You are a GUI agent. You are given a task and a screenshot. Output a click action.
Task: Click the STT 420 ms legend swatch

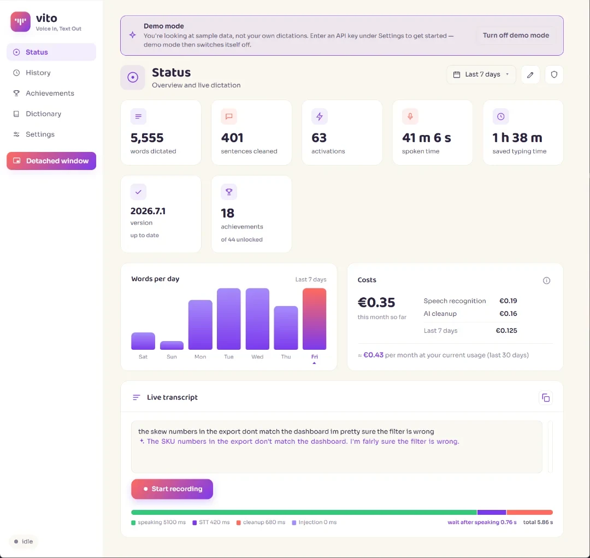[x=194, y=522]
